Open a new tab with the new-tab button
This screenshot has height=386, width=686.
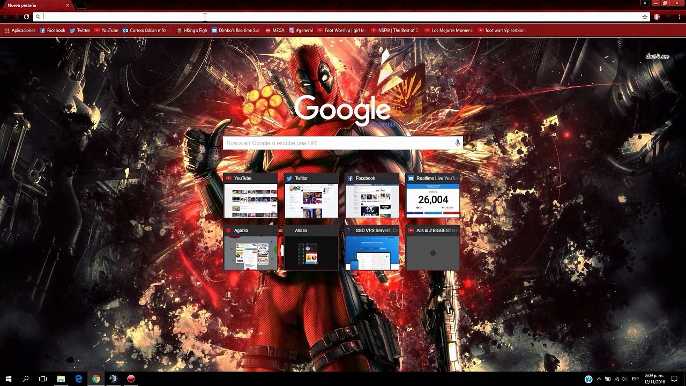pyautogui.click(x=80, y=5)
